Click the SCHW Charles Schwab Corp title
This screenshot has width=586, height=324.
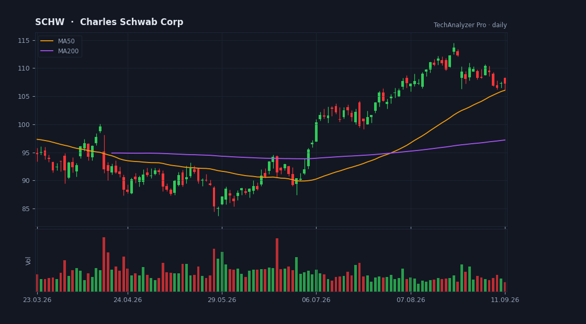(x=109, y=22)
